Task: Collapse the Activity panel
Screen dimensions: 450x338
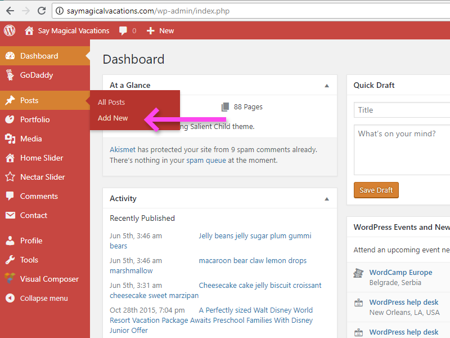Action: (327, 199)
